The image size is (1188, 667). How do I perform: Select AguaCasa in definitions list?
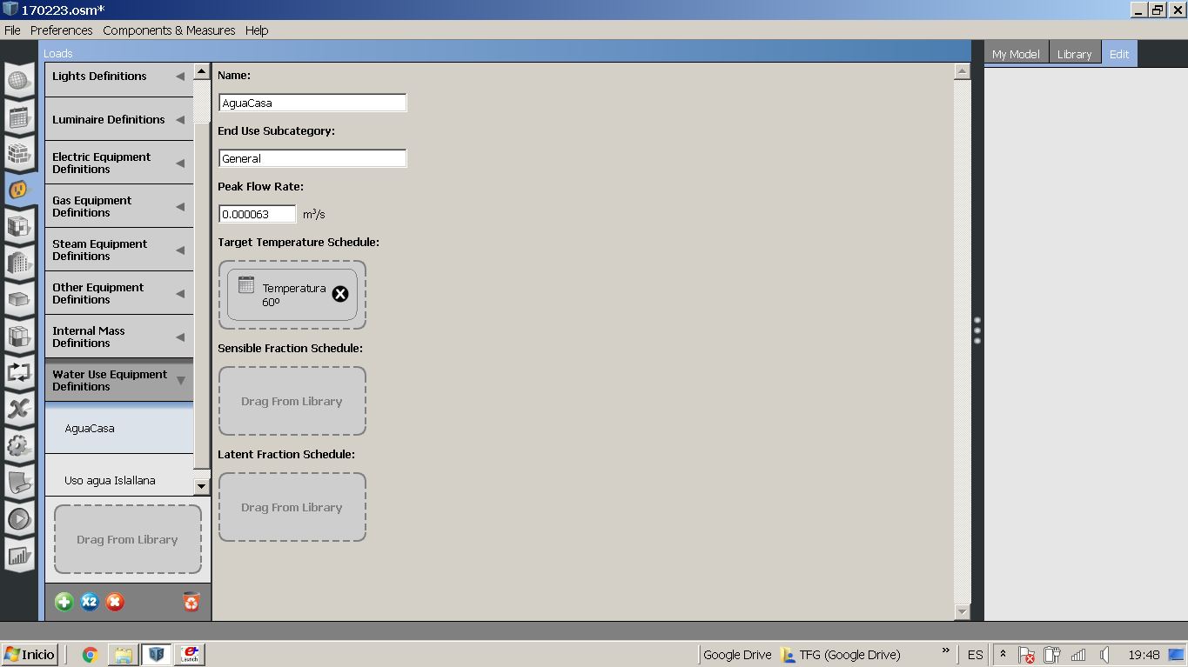click(x=119, y=429)
